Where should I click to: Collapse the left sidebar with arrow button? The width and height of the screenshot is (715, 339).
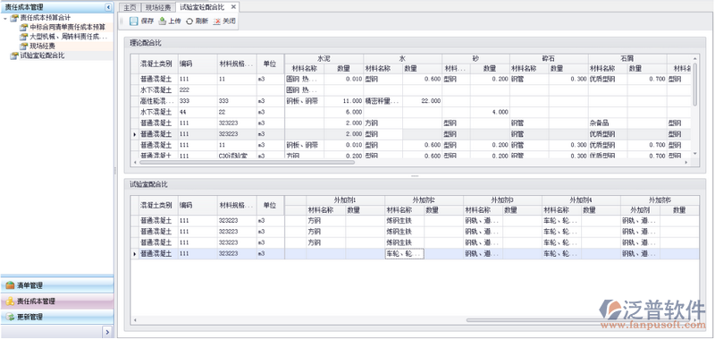[x=108, y=7]
